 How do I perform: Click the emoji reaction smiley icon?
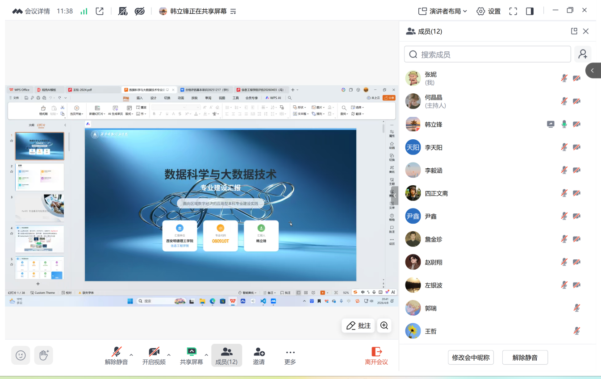21,355
